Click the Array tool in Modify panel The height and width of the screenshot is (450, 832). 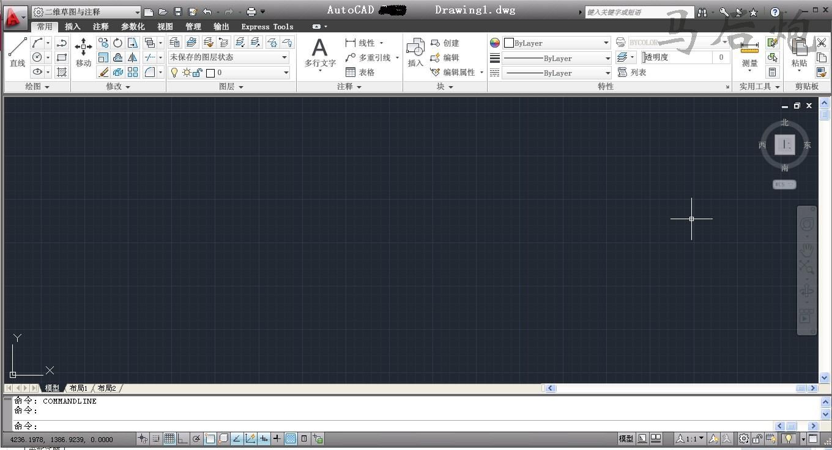tap(132, 72)
